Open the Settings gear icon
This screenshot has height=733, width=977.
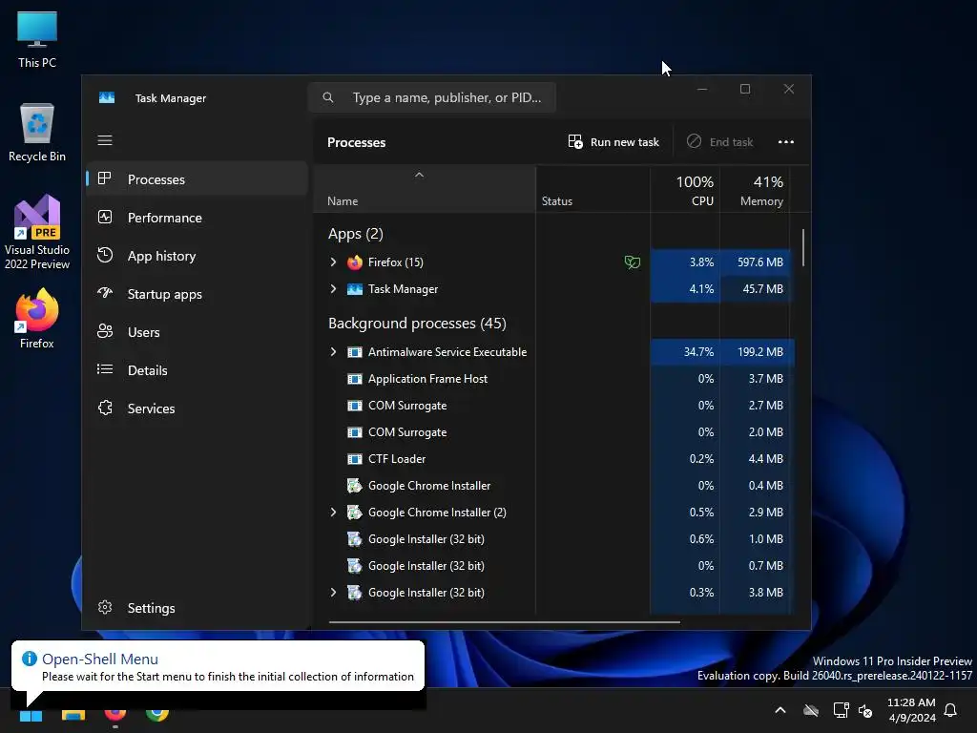click(x=105, y=607)
